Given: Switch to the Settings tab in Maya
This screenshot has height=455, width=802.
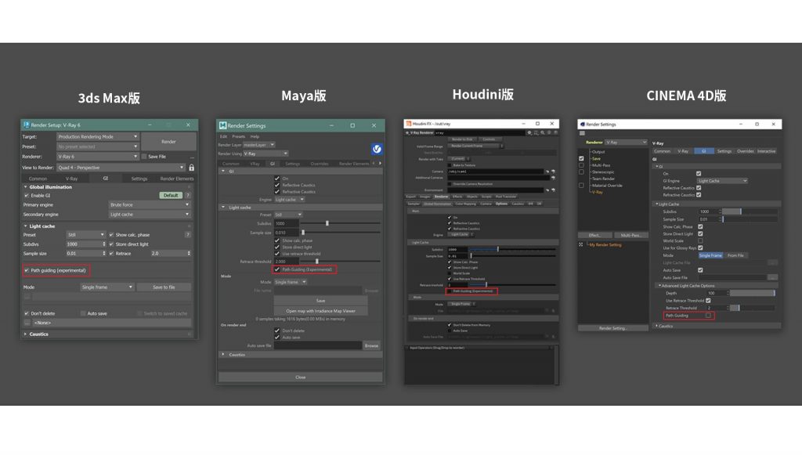Looking at the screenshot, I should pyautogui.click(x=293, y=164).
